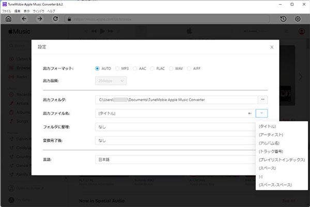Toggle the 出力ファイル名 dropdown arrow
This screenshot has height=207, width=310.
pos(261,114)
